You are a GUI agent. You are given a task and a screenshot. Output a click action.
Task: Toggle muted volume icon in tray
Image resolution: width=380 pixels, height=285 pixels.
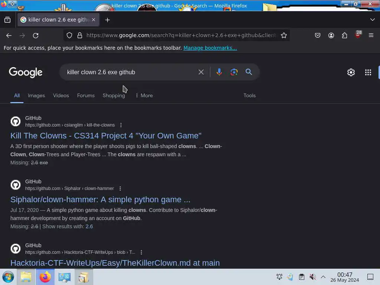pyautogui.click(x=312, y=277)
